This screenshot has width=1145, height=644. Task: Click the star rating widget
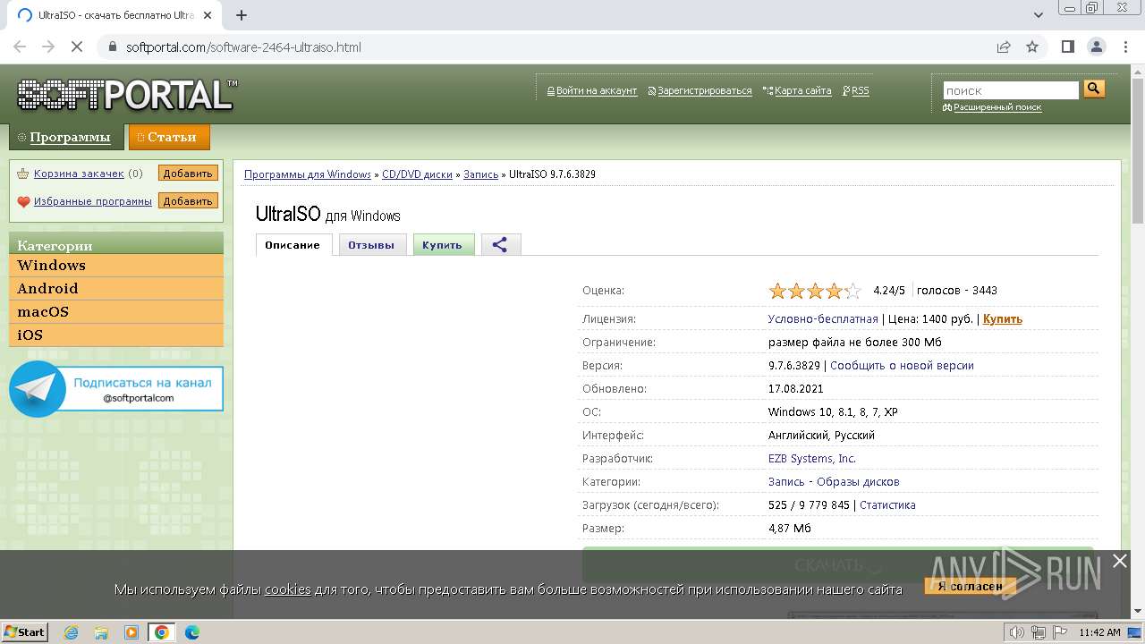[x=815, y=291]
